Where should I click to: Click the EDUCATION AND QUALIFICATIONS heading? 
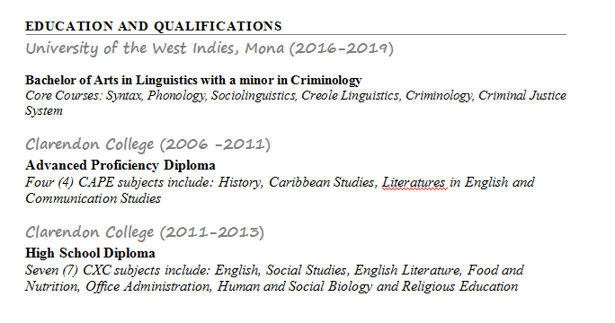click(154, 26)
